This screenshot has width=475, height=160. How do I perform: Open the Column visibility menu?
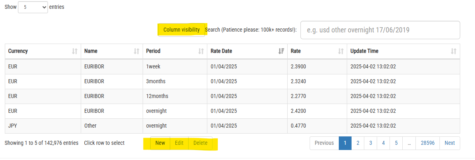tap(181, 30)
